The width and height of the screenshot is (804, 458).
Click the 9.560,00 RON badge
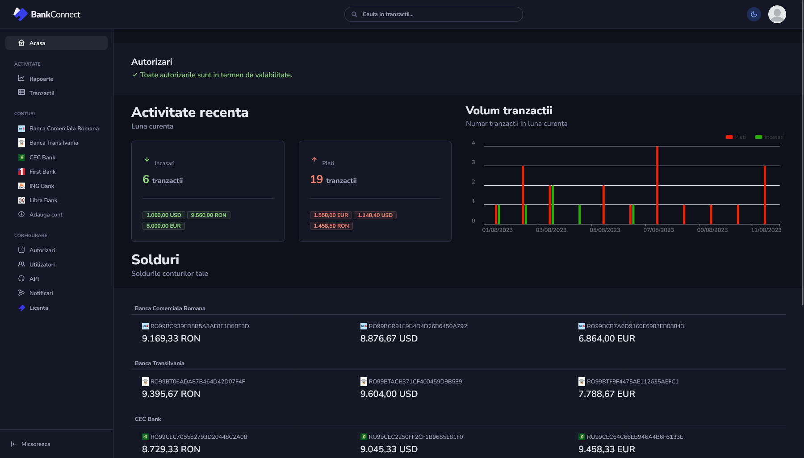click(209, 215)
